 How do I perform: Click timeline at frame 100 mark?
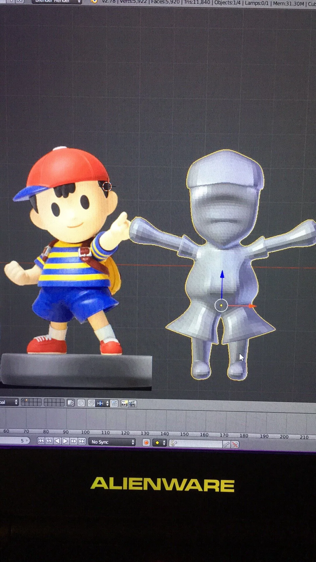pos(85,432)
